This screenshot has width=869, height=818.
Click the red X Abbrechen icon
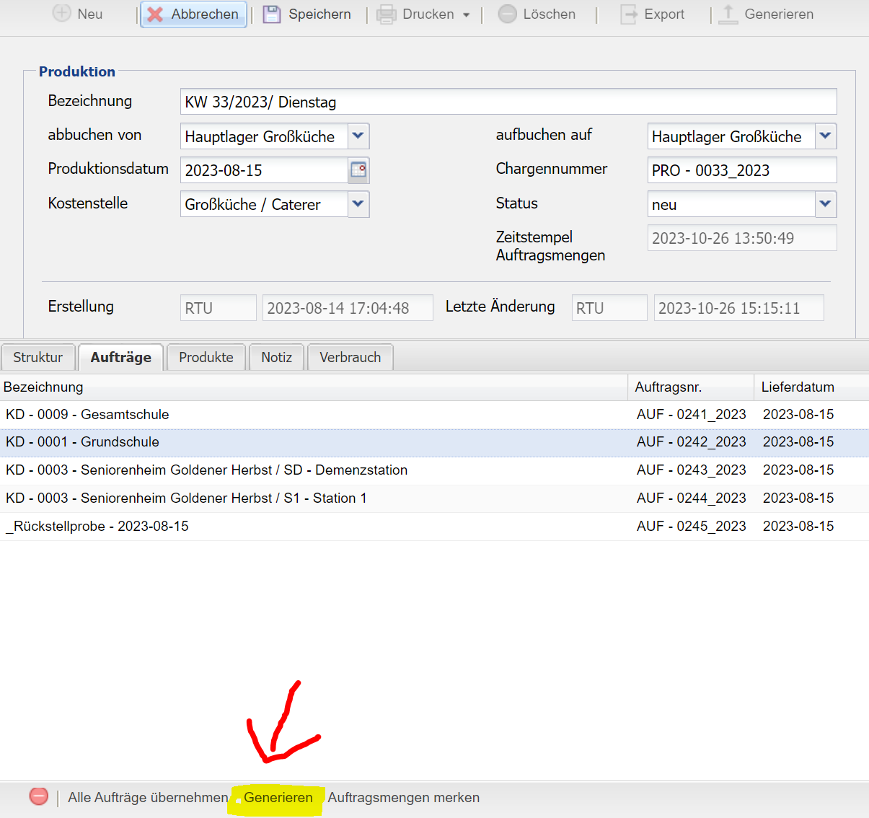[155, 14]
